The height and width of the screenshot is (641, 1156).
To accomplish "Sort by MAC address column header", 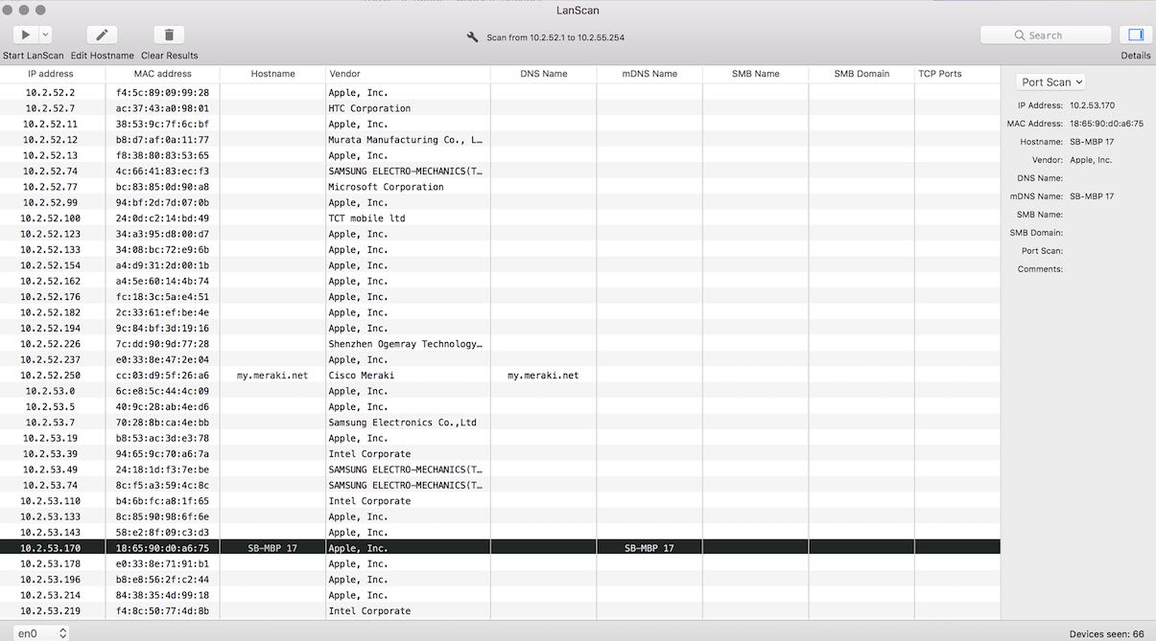I will 162,74.
